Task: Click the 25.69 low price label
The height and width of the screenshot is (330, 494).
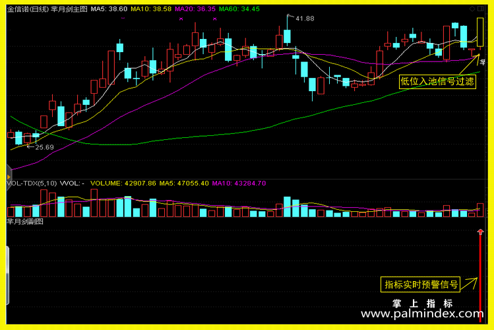Action: [44, 147]
